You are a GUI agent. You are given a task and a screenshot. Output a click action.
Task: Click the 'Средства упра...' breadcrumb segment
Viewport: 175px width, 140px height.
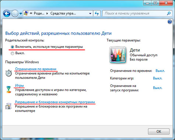click(63, 13)
